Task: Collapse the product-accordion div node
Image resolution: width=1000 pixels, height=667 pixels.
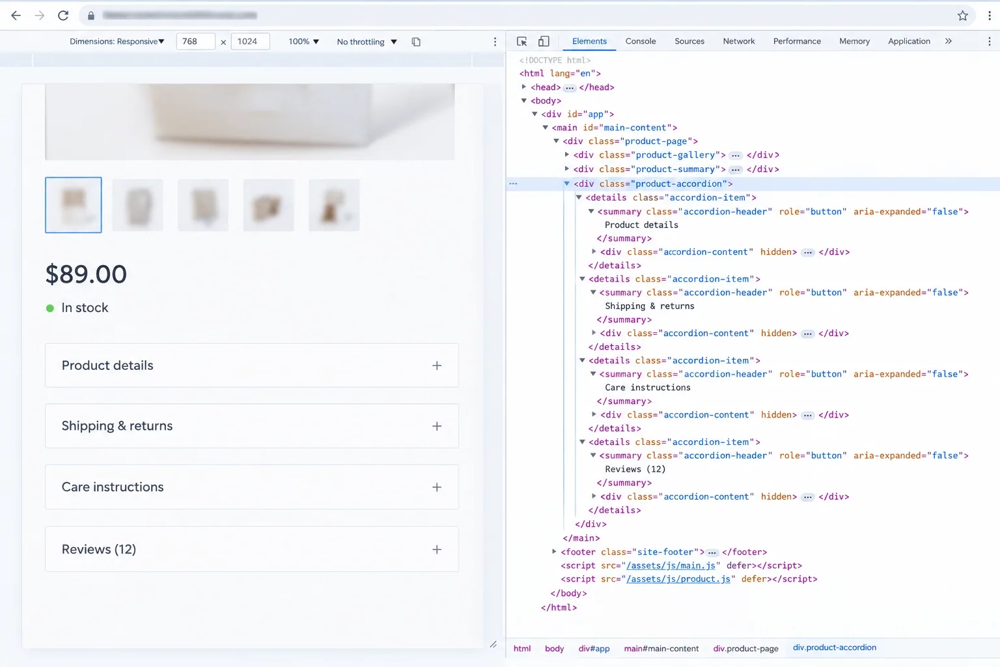Action: pyautogui.click(x=567, y=184)
